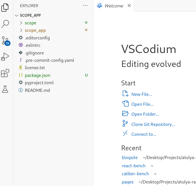Image resolution: width=196 pixels, height=186 pixels.
Task: Click the .gitignore git icon
Action: pyautogui.click(x=21, y=53)
